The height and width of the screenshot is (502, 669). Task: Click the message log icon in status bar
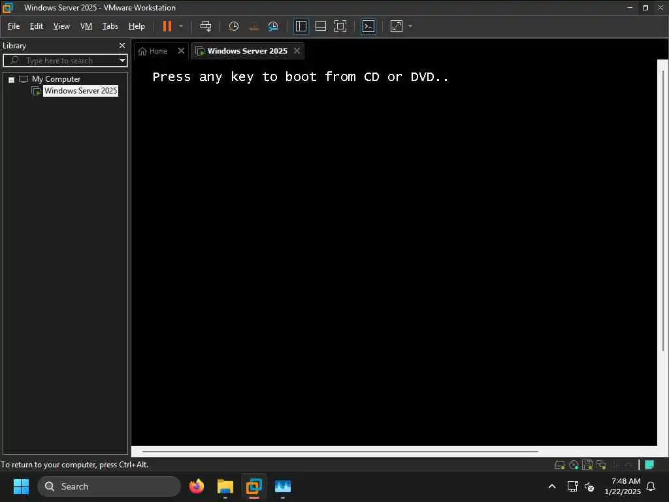[x=649, y=465]
